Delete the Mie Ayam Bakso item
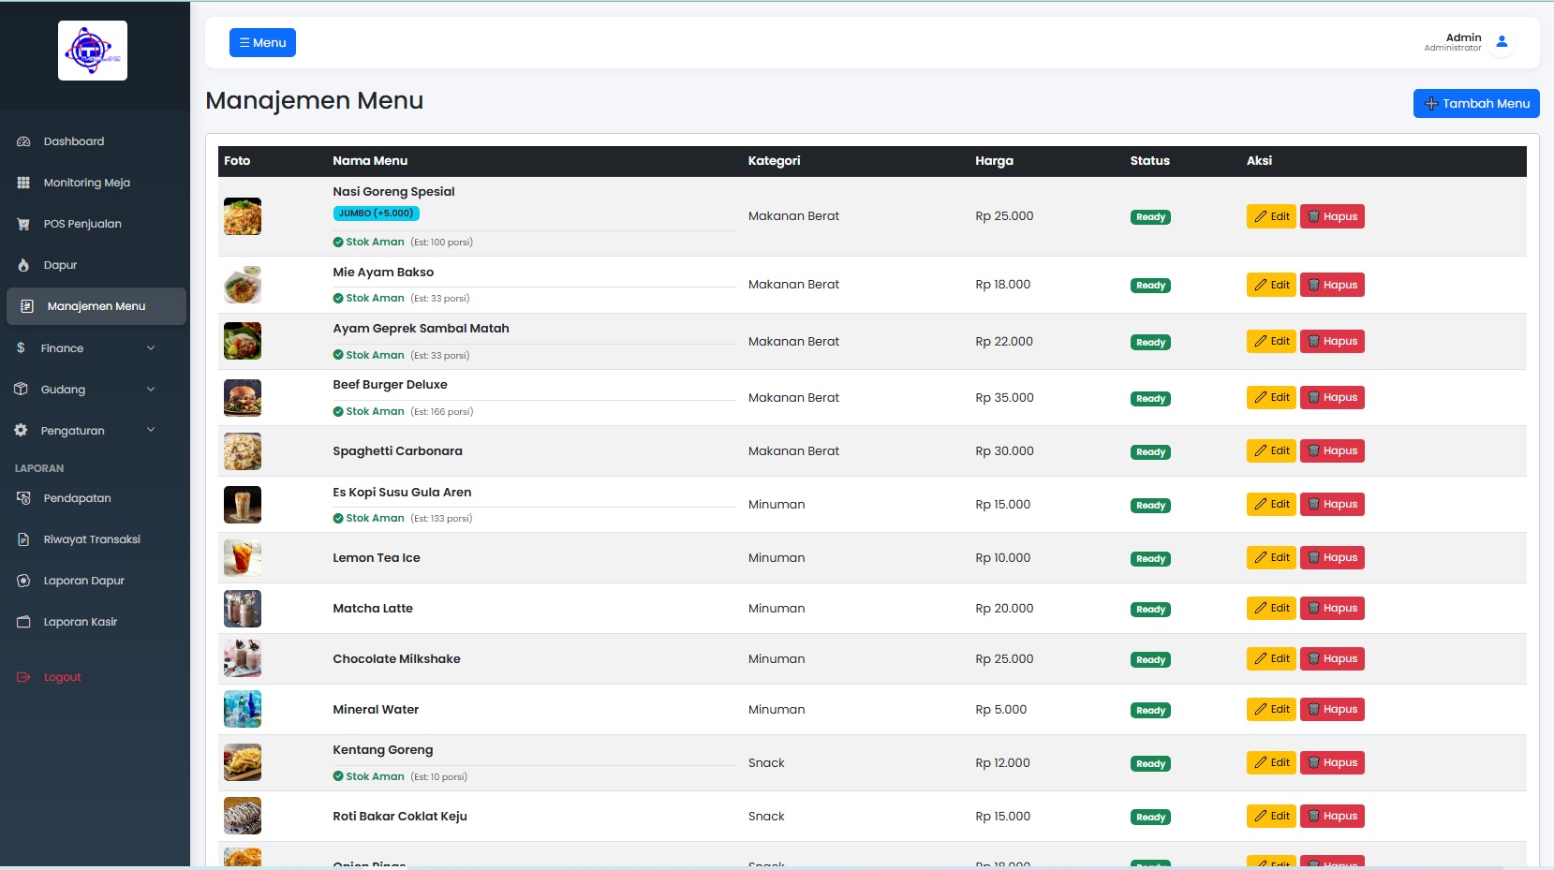The height and width of the screenshot is (870, 1554). pyautogui.click(x=1332, y=285)
